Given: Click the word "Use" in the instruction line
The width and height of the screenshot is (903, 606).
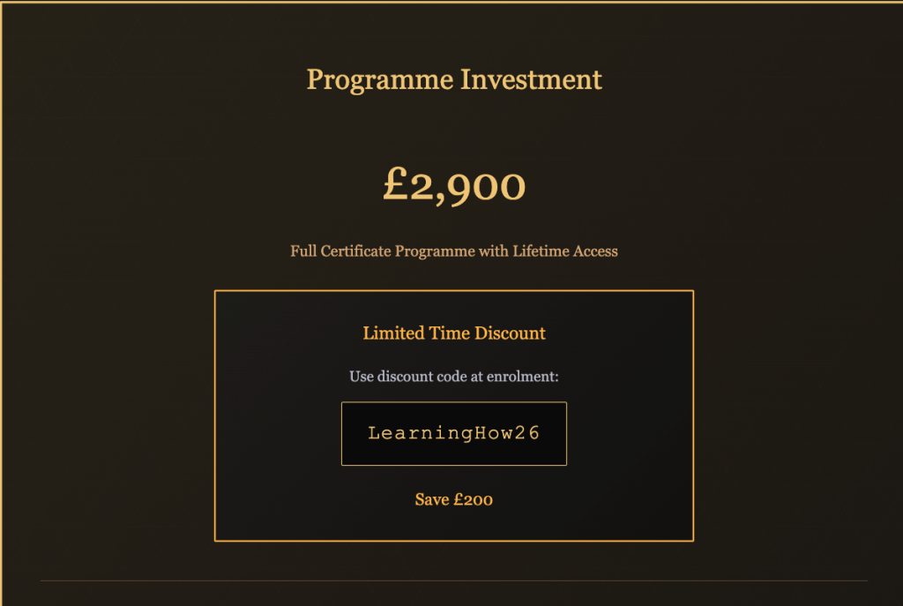Looking at the screenshot, I should (362, 377).
